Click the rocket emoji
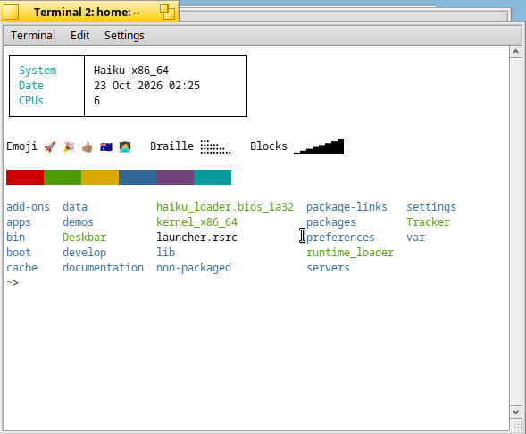Viewport: 526px width, 434px height. tap(50, 146)
